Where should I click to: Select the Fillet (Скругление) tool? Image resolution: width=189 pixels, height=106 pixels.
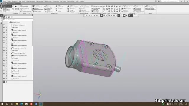point(36,11)
